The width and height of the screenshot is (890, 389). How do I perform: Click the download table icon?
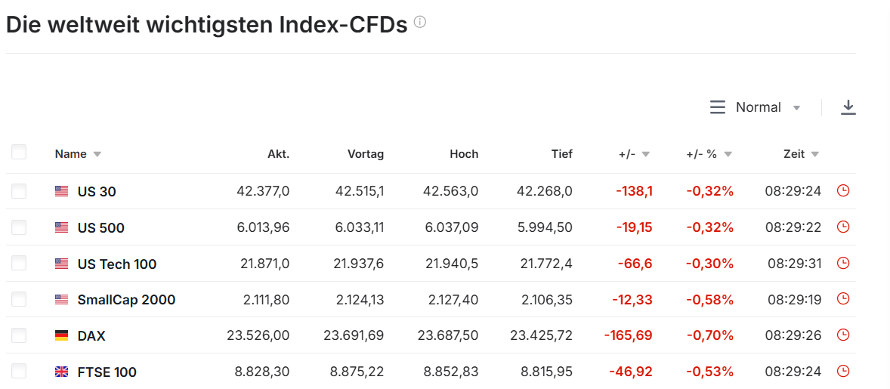coord(848,107)
